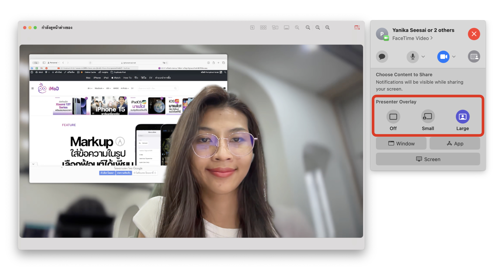The width and height of the screenshot is (498, 280).
Task: Click the screen share icon button
Action: tap(474, 57)
